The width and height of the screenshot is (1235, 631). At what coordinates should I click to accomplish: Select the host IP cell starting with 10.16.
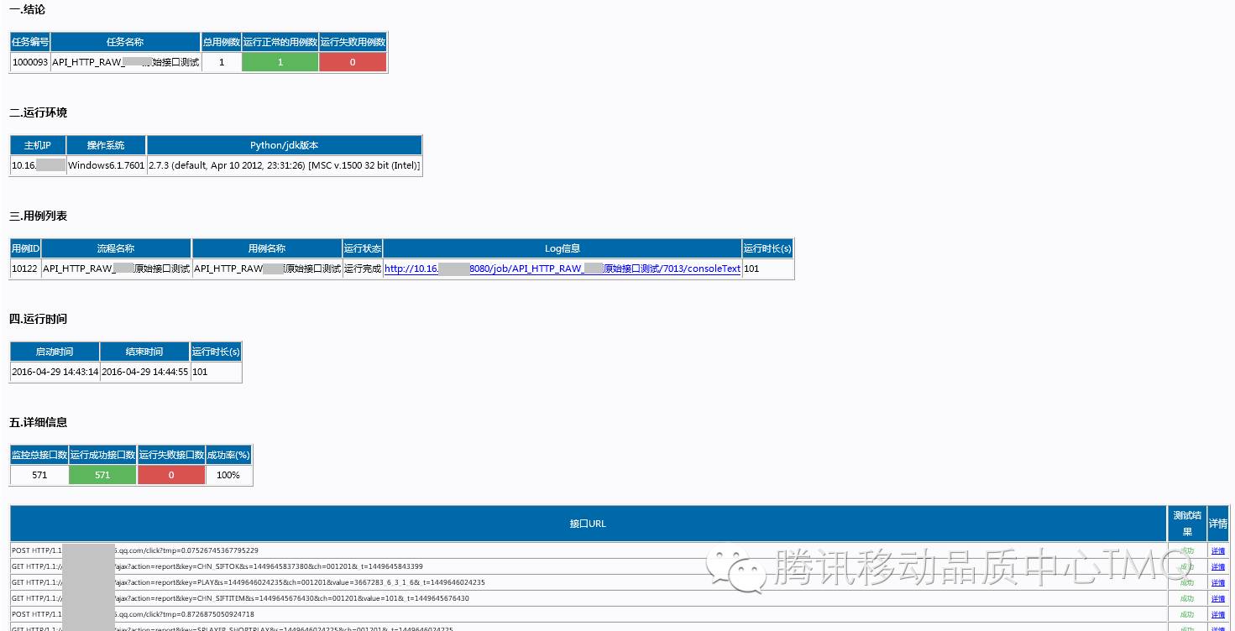click(38, 165)
